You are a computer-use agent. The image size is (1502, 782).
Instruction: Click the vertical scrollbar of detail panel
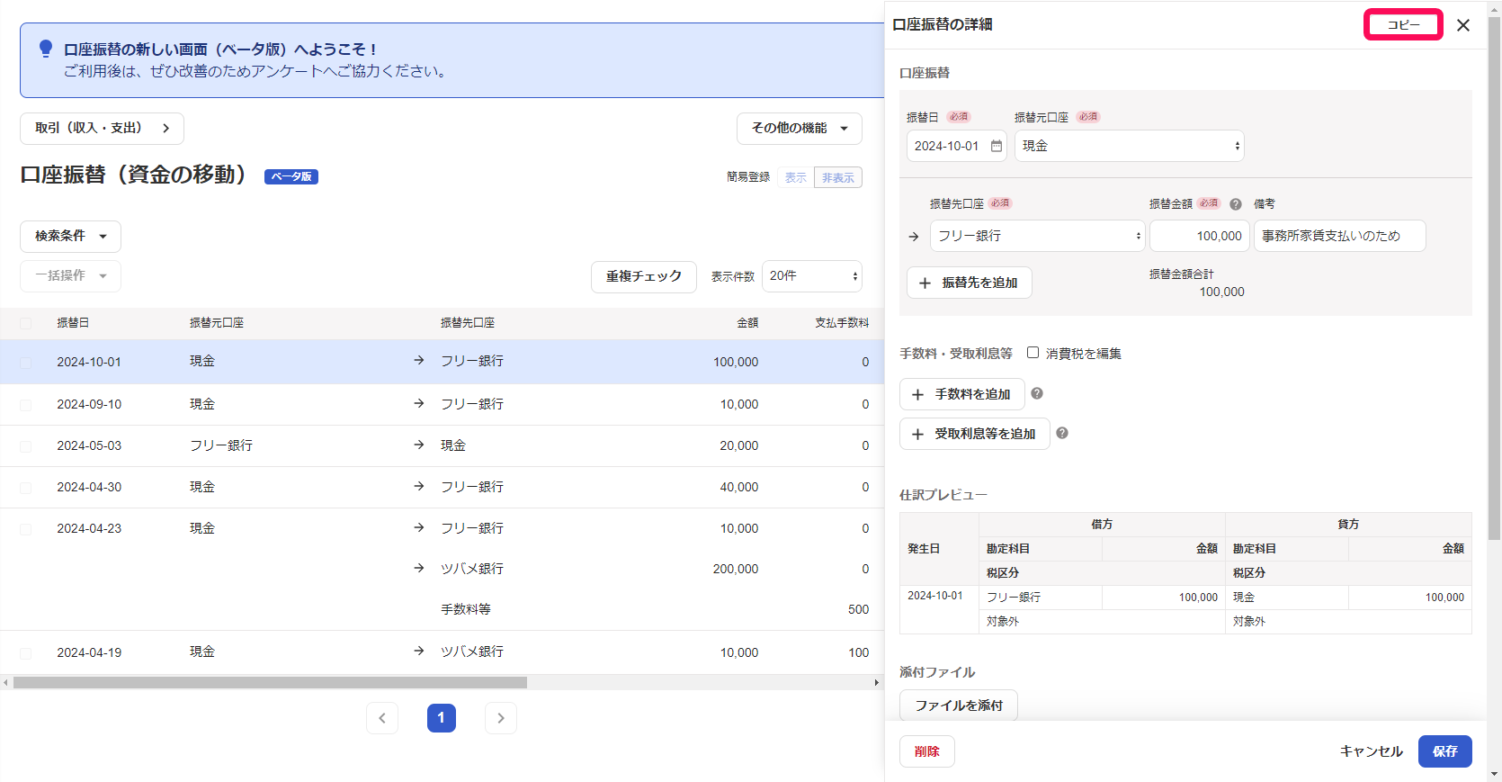tap(1494, 279)
